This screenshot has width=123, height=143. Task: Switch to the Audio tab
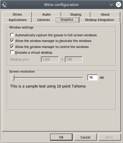click(47, 14)
